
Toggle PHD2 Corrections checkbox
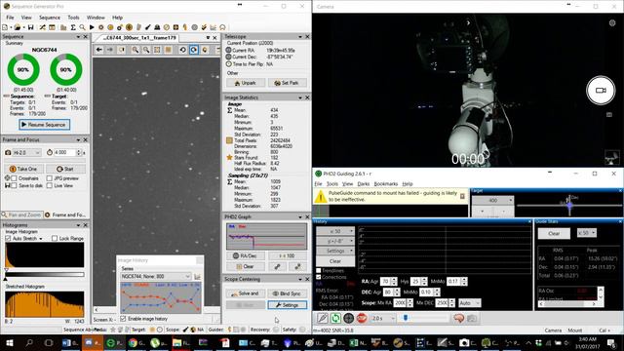[319, 277]
